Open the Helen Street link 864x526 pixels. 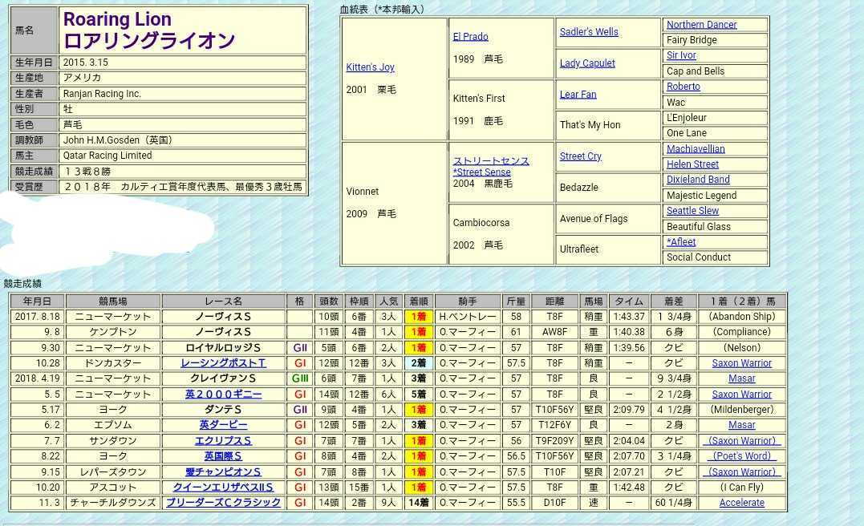692,164
